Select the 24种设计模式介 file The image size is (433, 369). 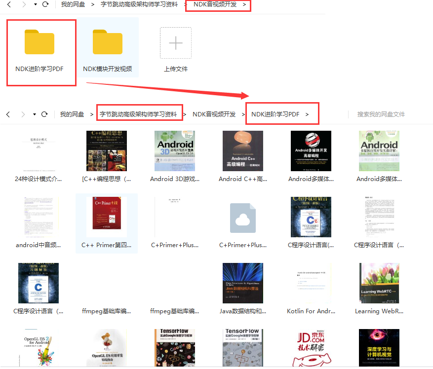pos(39,156)
